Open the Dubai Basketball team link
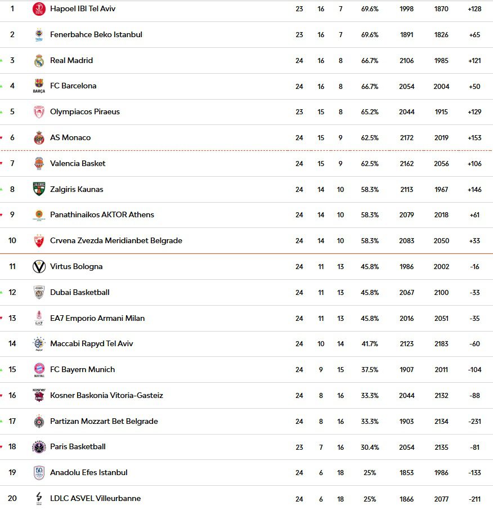Viewport: 493px width, 510px height. pyautogui.click(x=80, y=292)
